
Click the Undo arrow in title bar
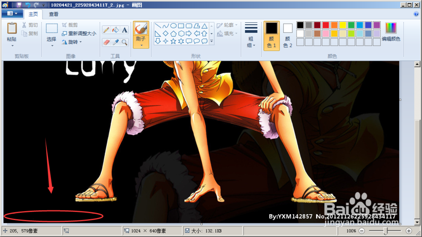pyautogui.click(x=28, y=5)
